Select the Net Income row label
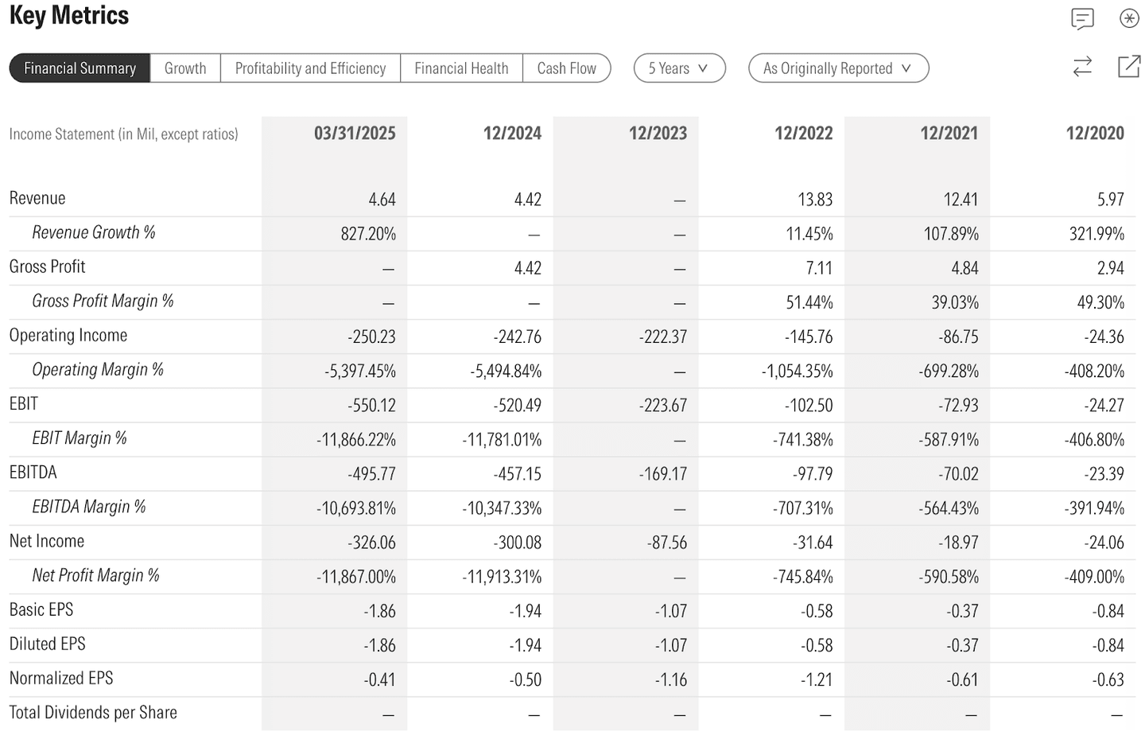This screenshot has width=1145, height=743. pos(47,541)
